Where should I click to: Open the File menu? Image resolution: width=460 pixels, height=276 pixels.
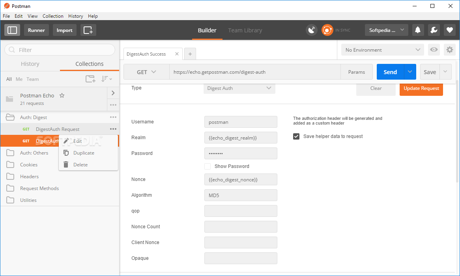6,16
